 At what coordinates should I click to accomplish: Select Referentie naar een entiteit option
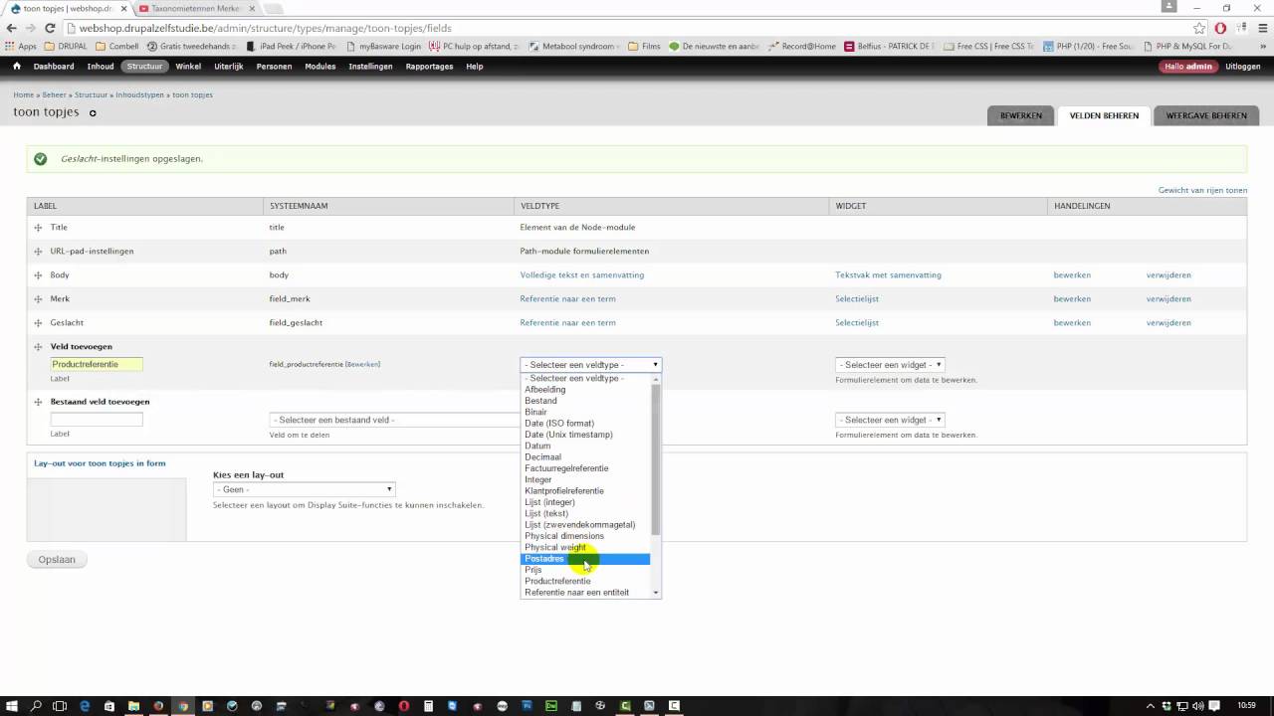point(586,593)
